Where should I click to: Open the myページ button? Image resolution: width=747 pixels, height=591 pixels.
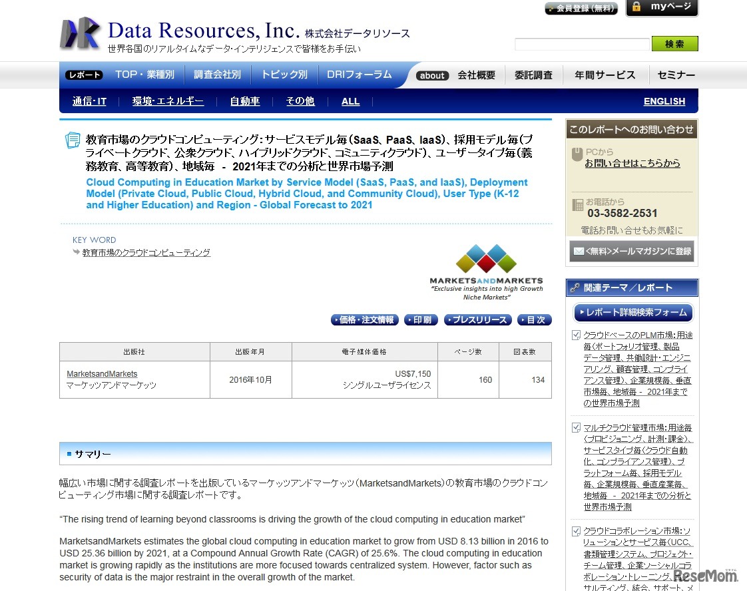tap(662, 7)
